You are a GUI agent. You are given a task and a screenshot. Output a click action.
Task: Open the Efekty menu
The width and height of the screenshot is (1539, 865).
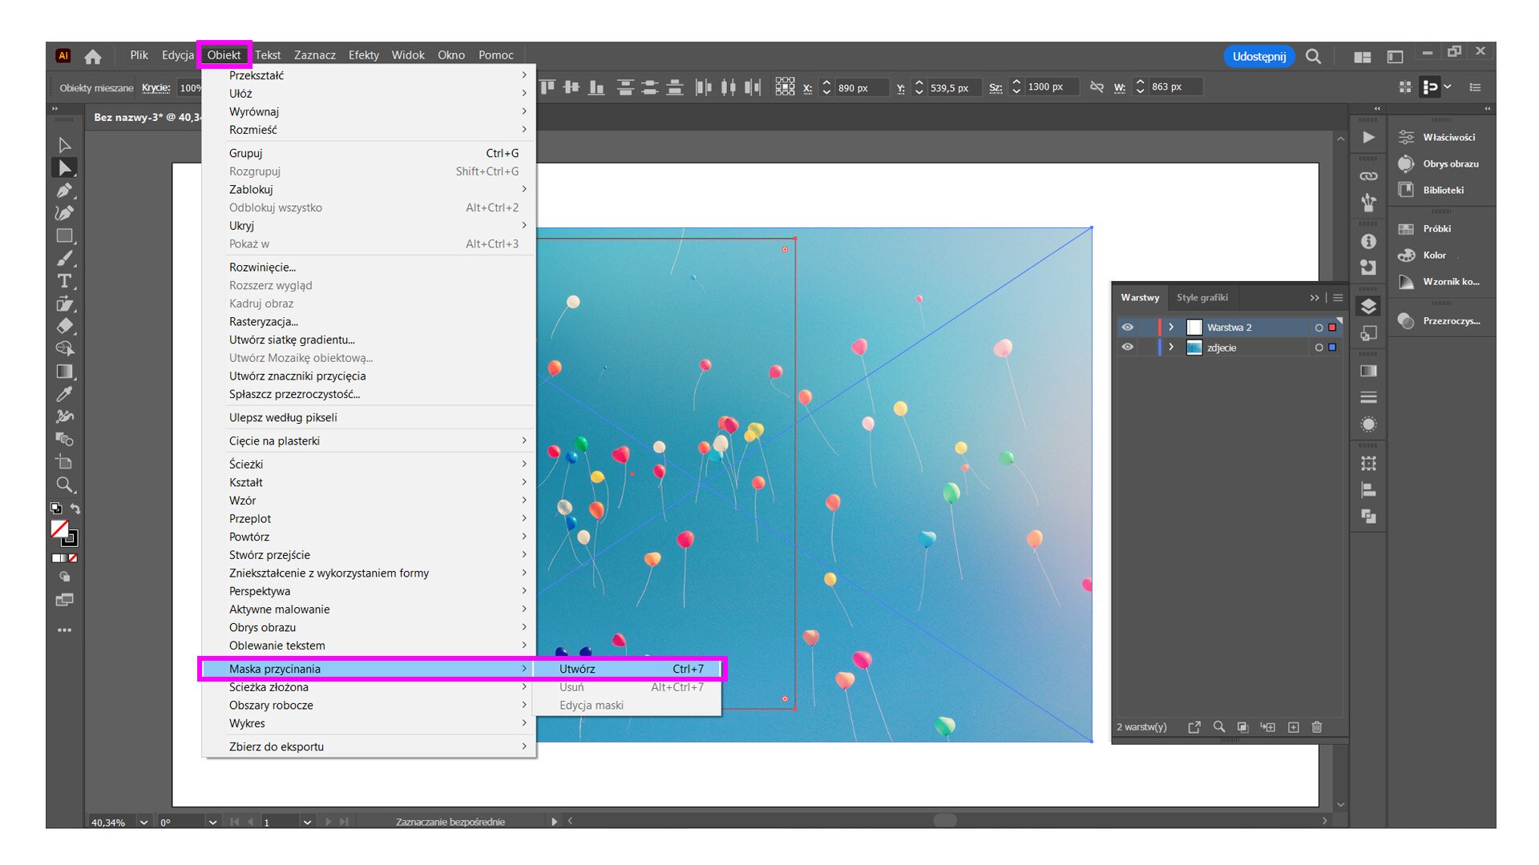(365, 54)
